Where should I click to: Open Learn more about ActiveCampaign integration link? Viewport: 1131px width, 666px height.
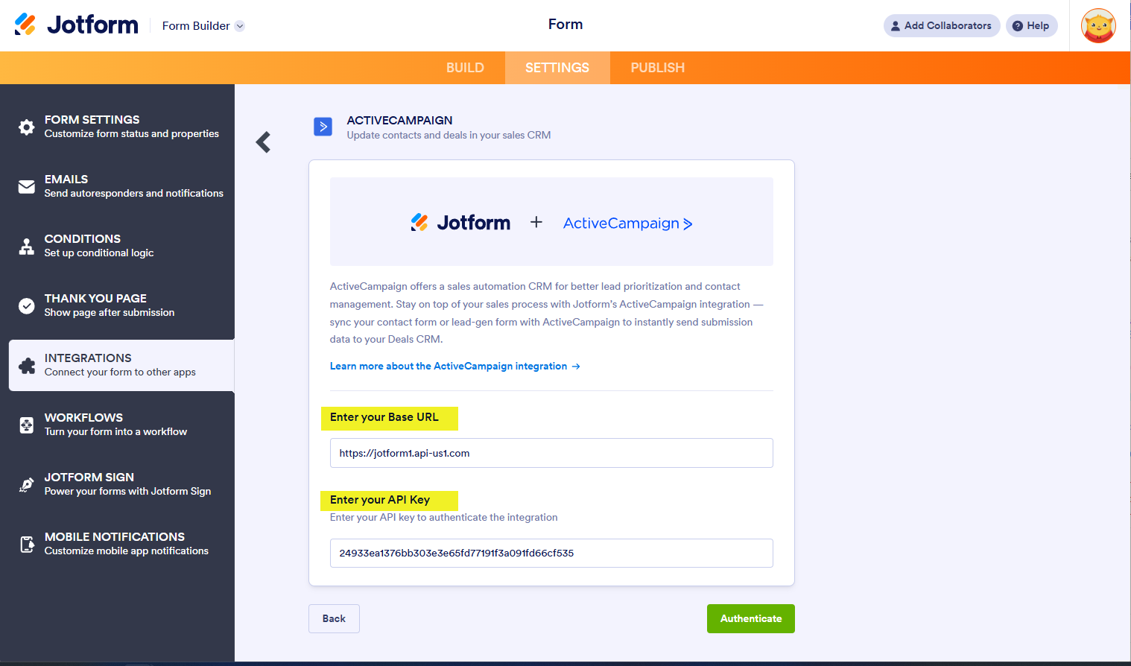coord(454,367)
